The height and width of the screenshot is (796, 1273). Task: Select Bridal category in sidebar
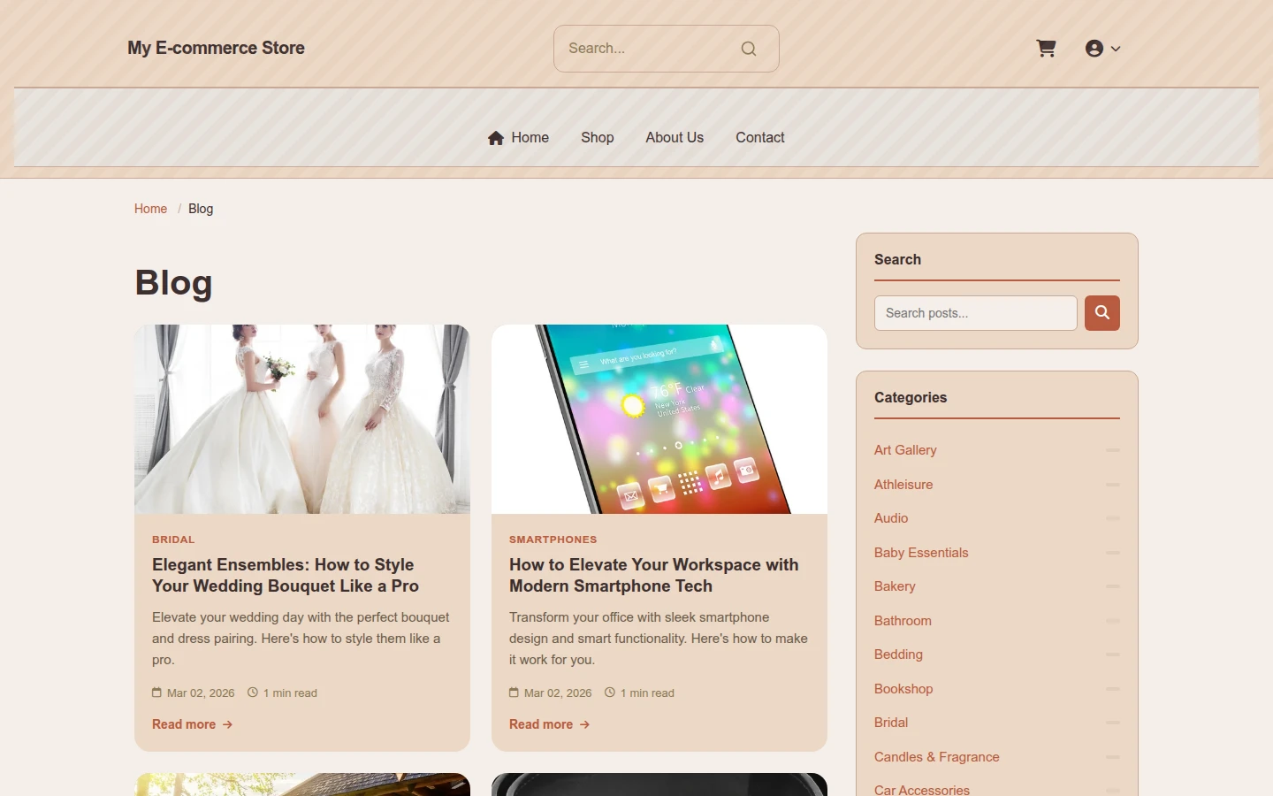click(891, 723)
